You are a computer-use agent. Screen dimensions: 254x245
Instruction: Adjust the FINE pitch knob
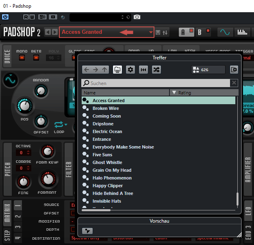pos(24,182)
